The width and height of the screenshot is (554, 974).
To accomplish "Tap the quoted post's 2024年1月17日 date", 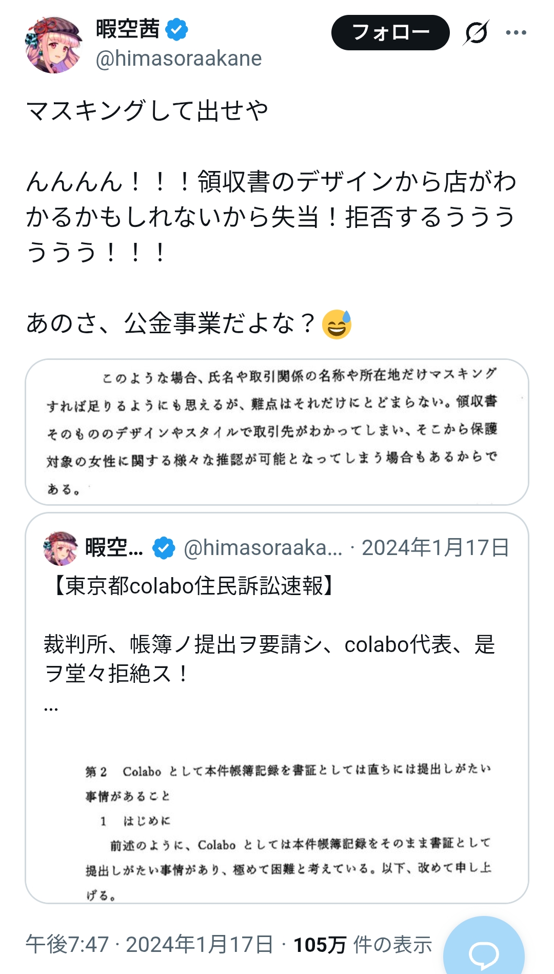I will pos(435,548).
